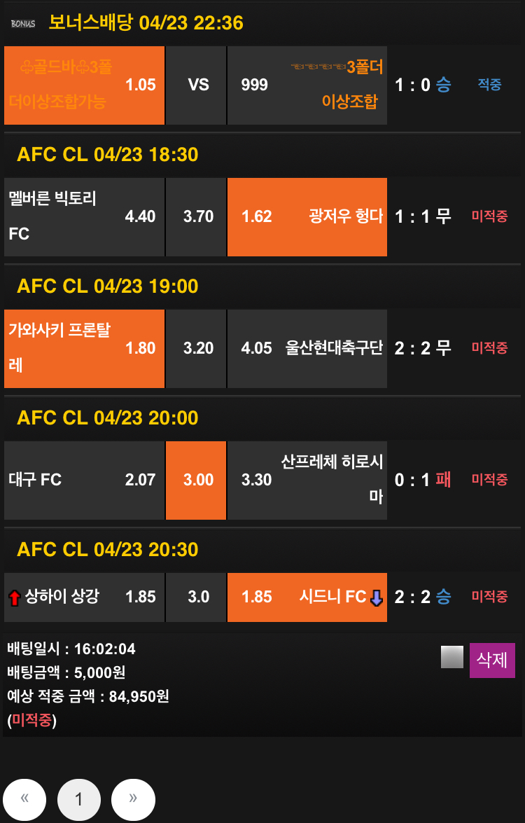This screenshot has width=525, height=823.
Task: Click 울산현대축구단 away odds 4.05
Action: click(x=307, y=348)
